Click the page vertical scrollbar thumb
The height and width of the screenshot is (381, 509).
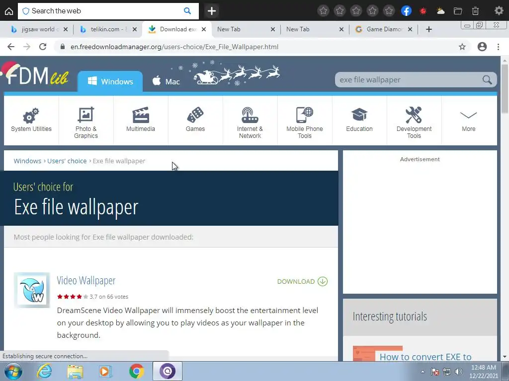point(505,89)
